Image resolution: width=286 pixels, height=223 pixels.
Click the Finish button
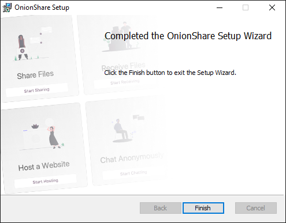point(203,208)
